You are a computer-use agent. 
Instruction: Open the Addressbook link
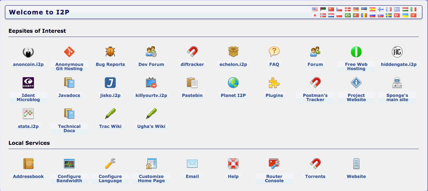click(x=28, y=177)
